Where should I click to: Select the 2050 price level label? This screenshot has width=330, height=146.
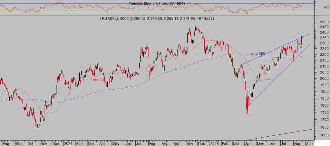(x=324, y=73)
